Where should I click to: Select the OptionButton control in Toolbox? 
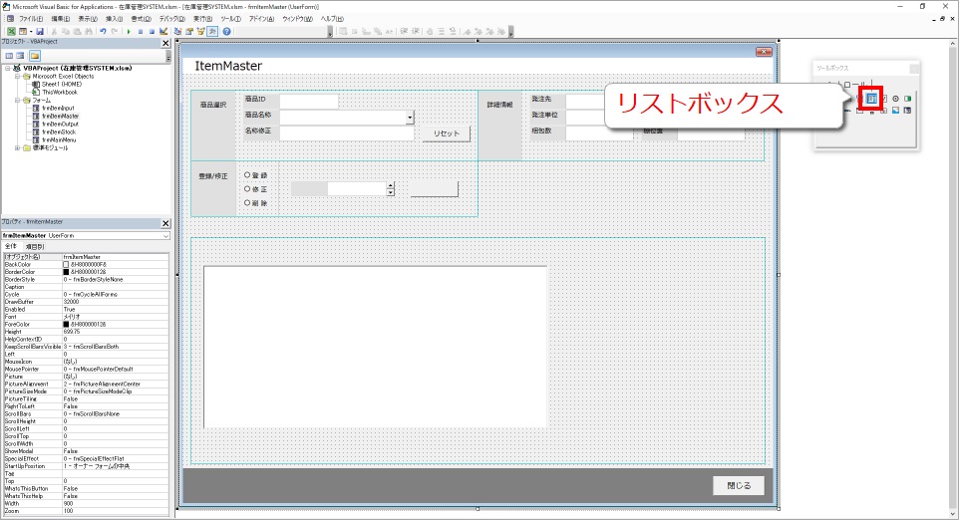(895, 99)
